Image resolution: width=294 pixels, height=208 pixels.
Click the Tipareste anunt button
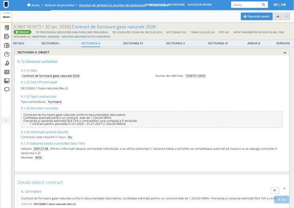tap(257, 17)
